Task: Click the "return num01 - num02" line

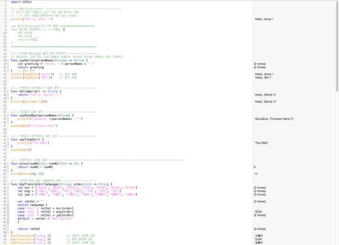Action: 35,167
